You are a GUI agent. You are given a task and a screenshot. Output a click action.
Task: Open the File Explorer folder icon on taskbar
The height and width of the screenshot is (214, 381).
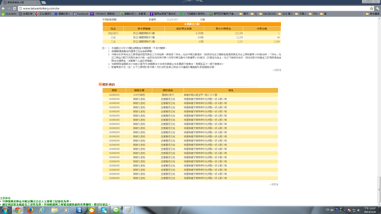point(54,210)
